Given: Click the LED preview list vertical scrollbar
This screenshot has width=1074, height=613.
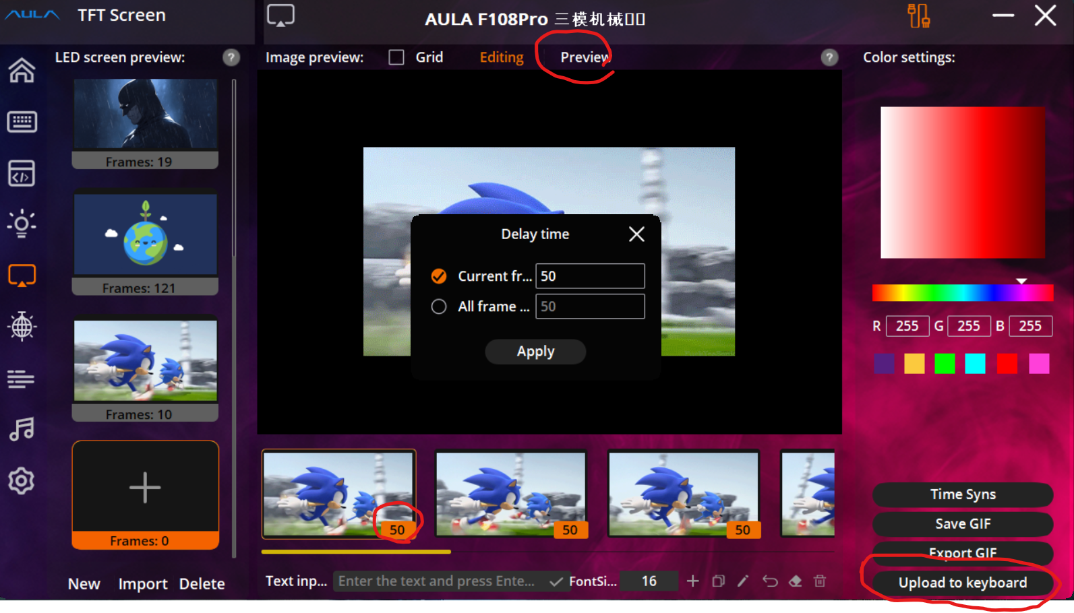Looking at the screenshot, I should [x=234, y=168].
